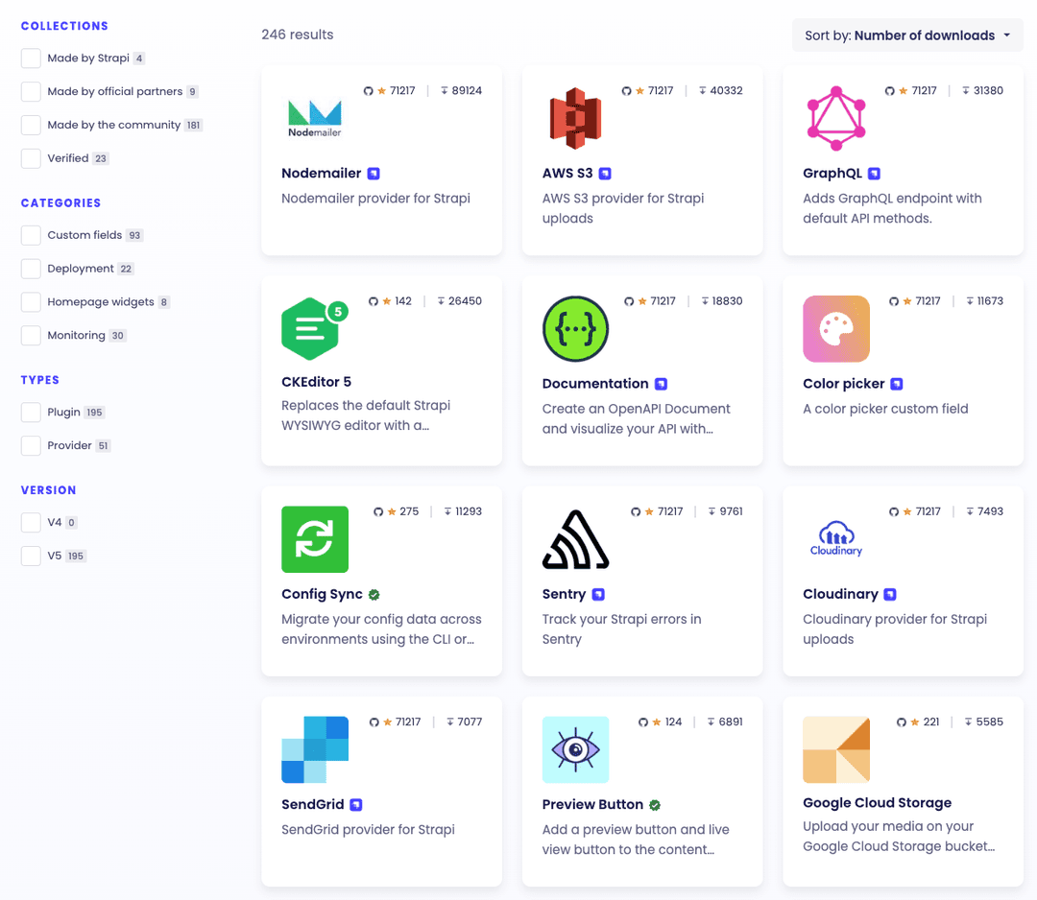Click the COLLECTIONS section heading
This screenshot has height=900, width=1037.
64,26
